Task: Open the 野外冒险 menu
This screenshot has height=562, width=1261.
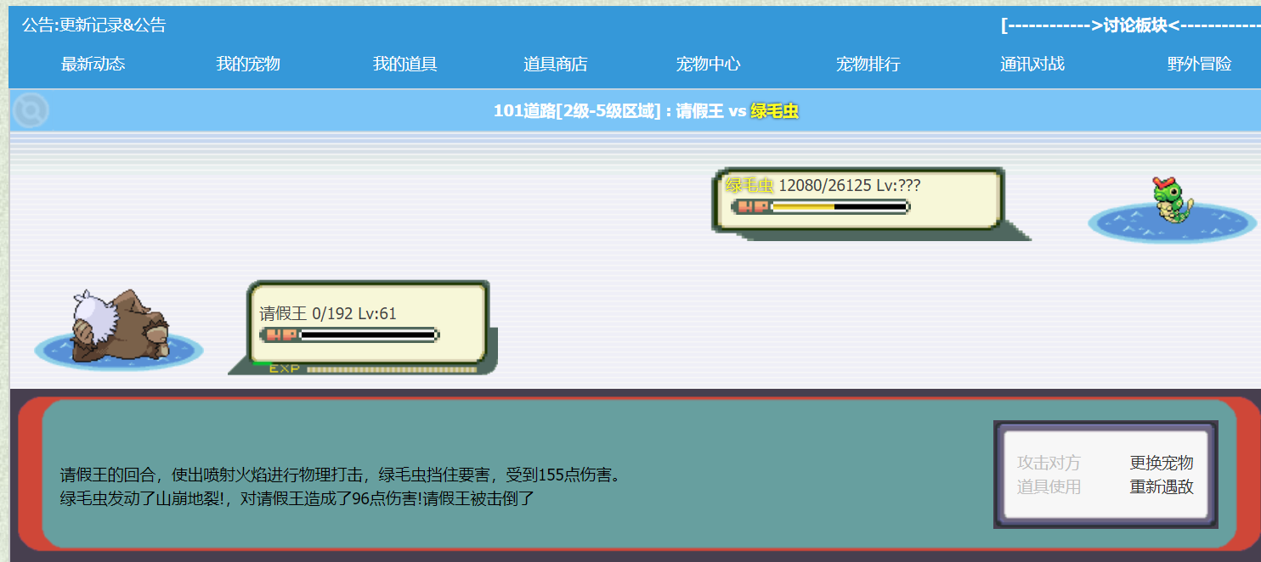Action: [x=1200, y=64]
